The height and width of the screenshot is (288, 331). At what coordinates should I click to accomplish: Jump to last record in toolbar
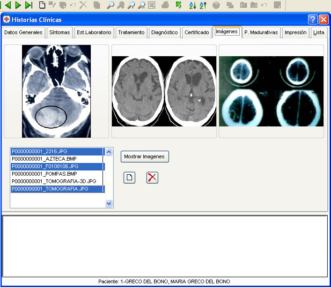pos(29,5)
